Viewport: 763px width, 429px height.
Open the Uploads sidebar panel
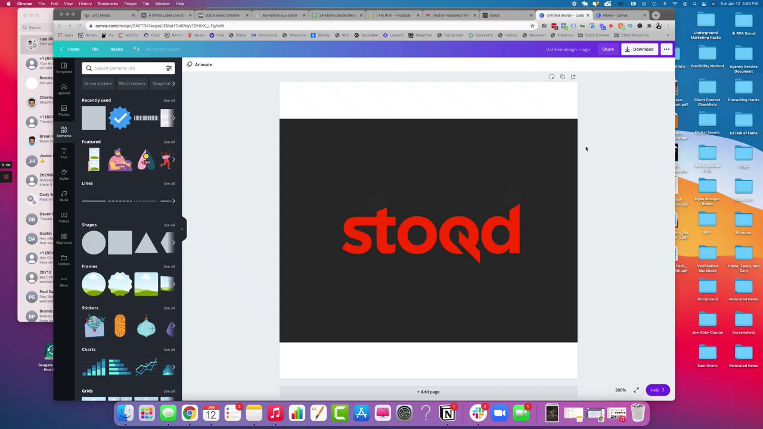[x=64, y=89]
